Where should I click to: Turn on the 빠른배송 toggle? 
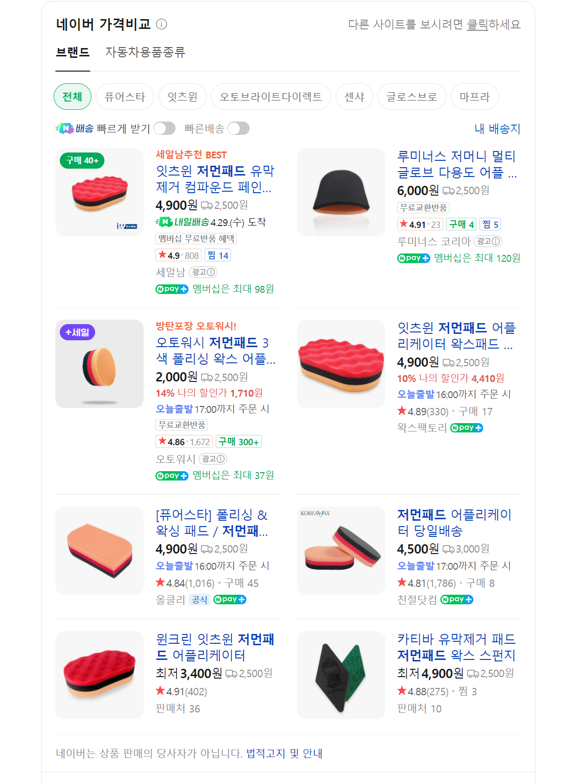(238, 128)
